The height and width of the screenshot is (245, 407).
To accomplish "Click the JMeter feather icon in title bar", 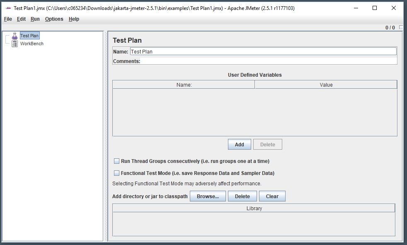I will click(8, 8).
